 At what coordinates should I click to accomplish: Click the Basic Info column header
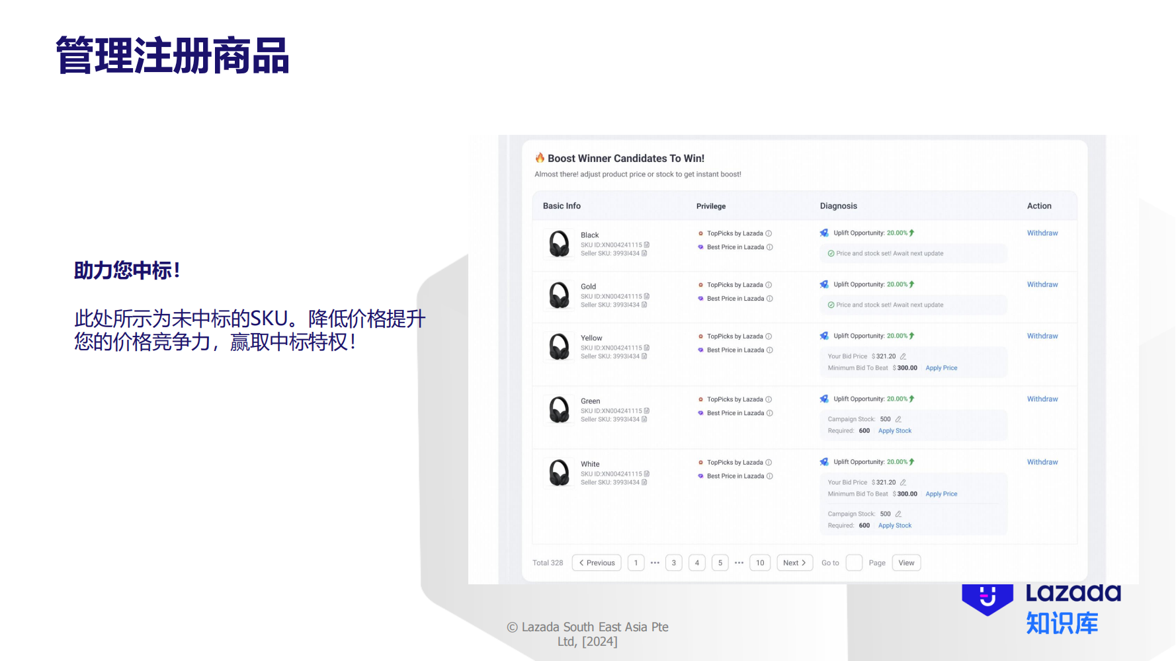coord(562,206)
